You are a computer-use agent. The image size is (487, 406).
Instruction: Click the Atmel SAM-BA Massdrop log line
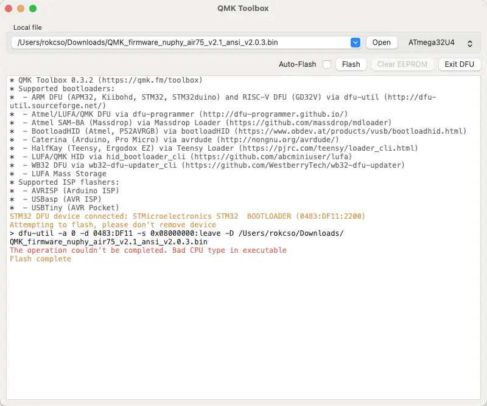201,123
